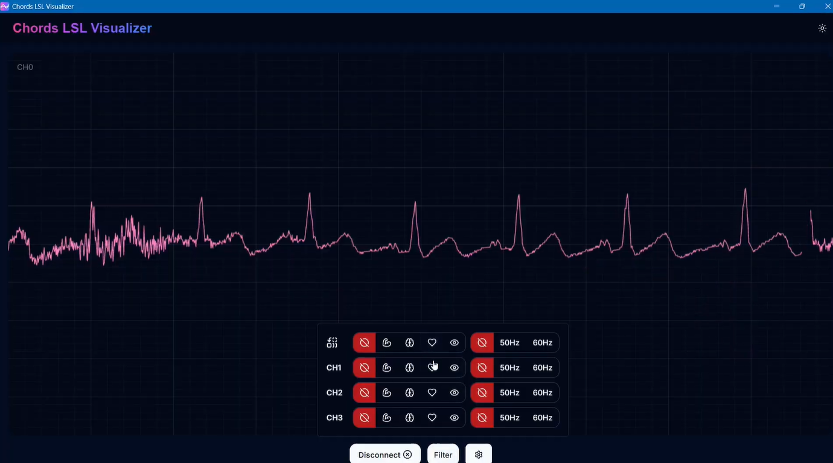Open the settings gear beside Filter
833x463 pixels.
pos(479,455)
